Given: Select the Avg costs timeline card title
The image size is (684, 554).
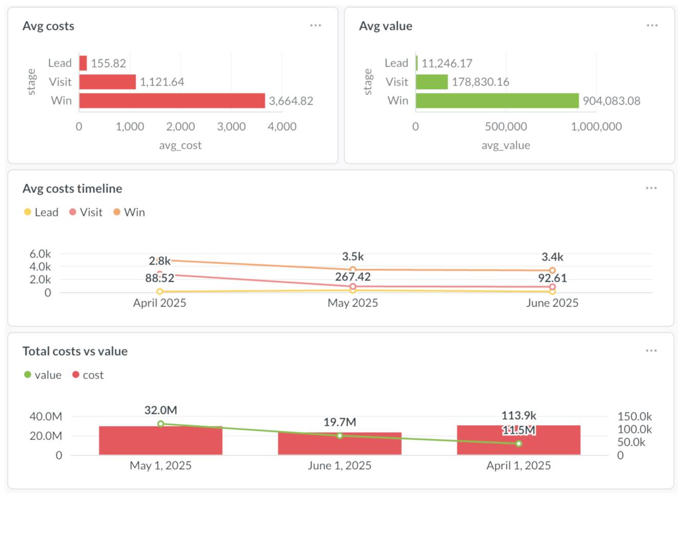Looking at the screenshot, I should [x=72, y=188].
